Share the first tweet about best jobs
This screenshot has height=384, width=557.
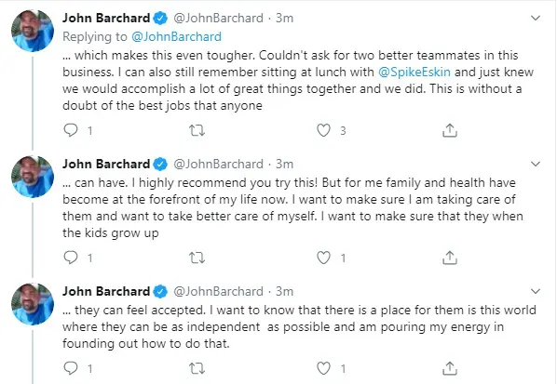pyautogui.click(x=449, y=130)
